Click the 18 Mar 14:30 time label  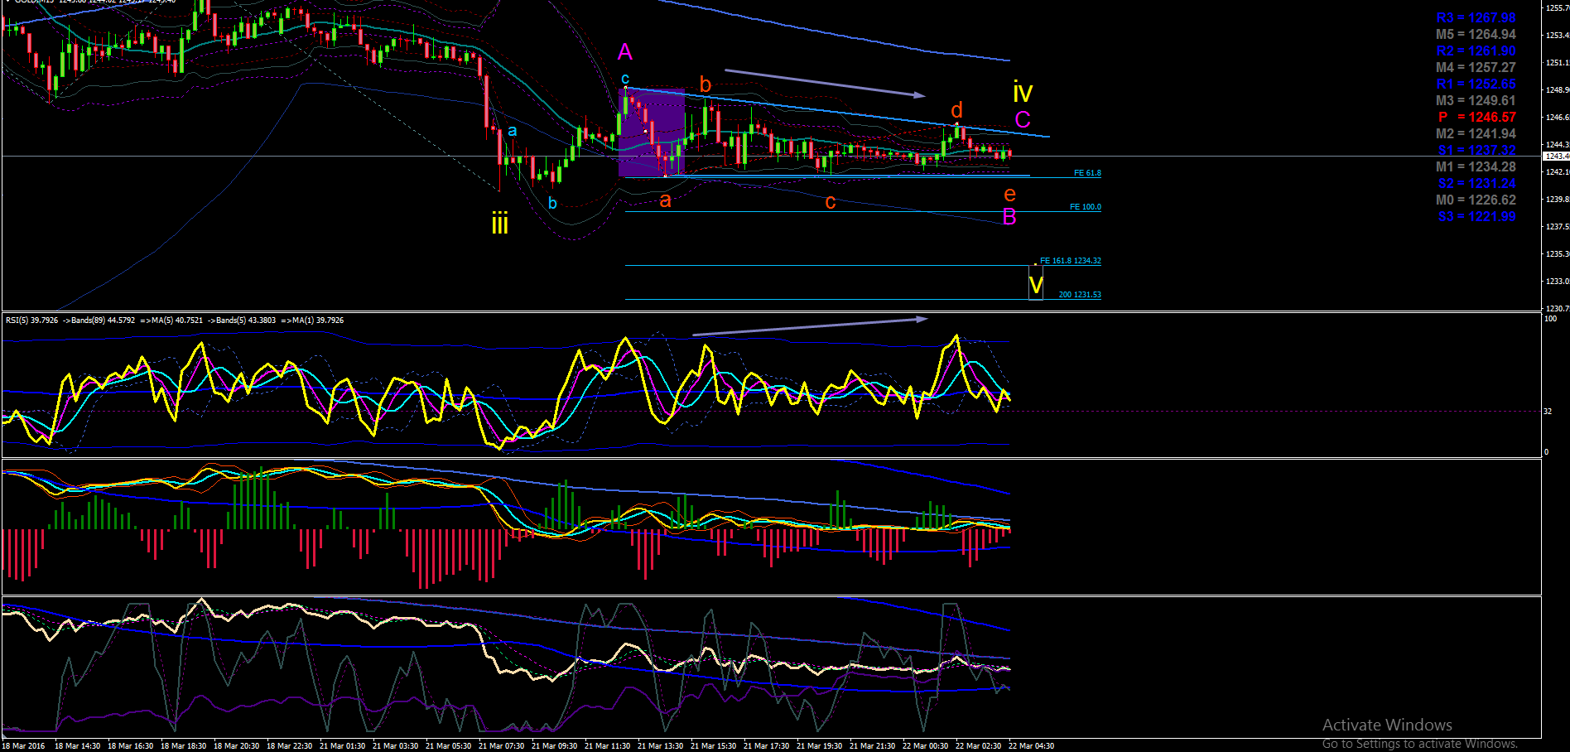[x=78, y=746]
